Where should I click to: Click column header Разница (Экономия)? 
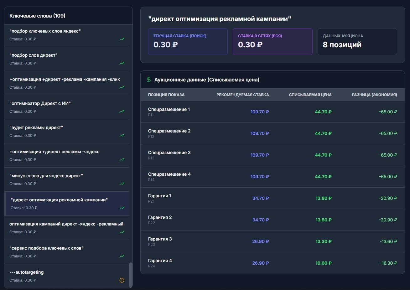[375, 95]
